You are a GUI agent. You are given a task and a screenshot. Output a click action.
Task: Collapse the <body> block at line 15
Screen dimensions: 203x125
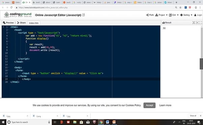point(9,67)
